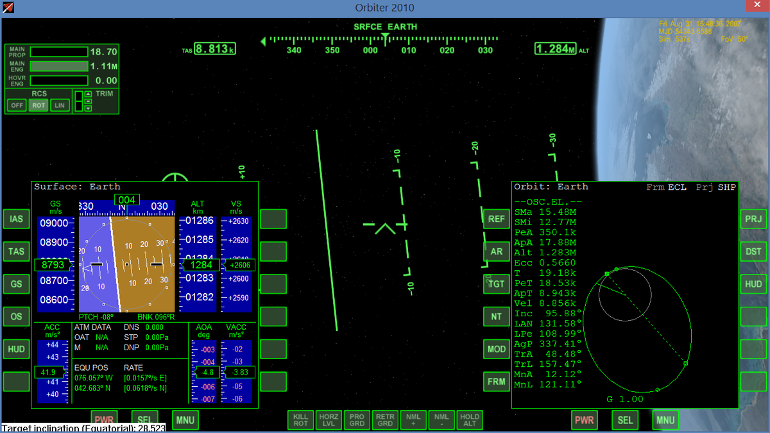Screen dimensions: 770x433
Task: Click 'PTCH -08°' readout
Action: (x=96, y=317)
